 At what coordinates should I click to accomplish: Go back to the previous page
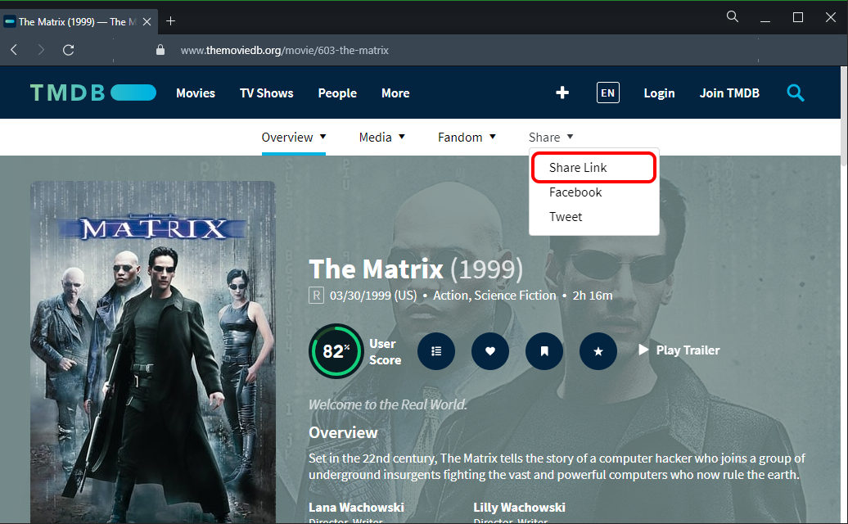(14, 50)
